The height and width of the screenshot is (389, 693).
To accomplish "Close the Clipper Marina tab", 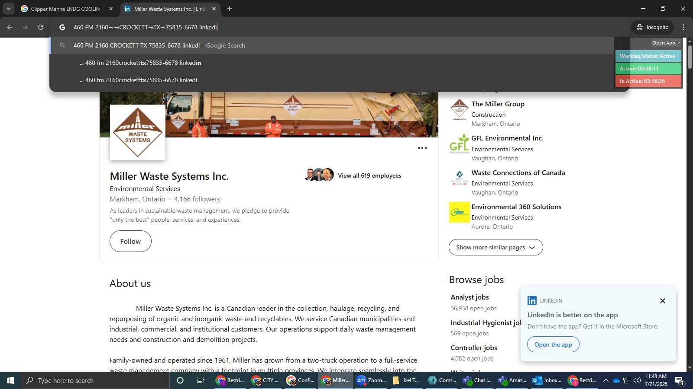I will pos(111,9).
